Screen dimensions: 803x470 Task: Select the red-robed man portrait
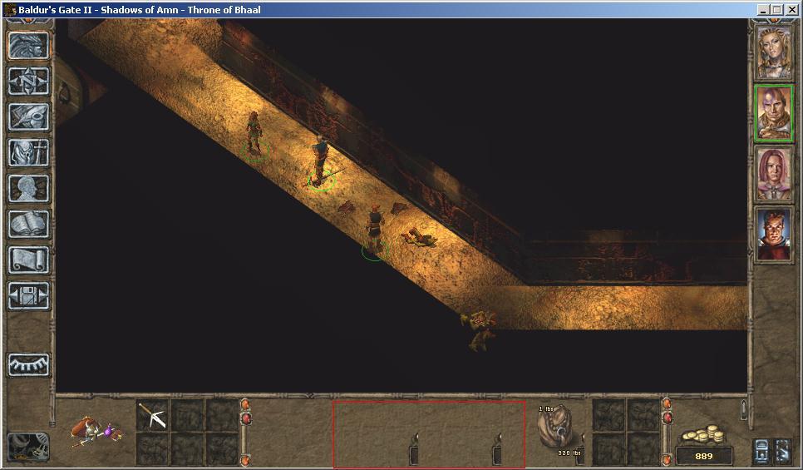tap(774, 235)
